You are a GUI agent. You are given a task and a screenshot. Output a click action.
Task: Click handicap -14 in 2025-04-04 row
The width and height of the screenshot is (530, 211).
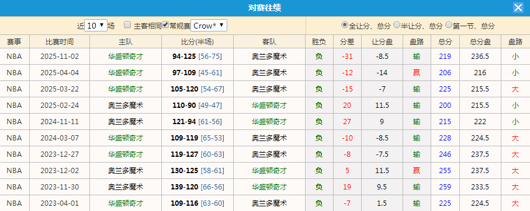382,73
